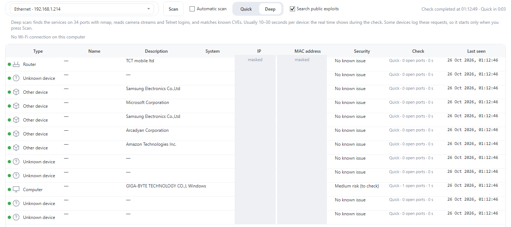Switch scan mode to Quick
The image size is (511, 227).
tap(246, 9)
